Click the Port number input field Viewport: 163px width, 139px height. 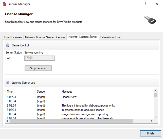pyautogui.click(x=37, y=58)
